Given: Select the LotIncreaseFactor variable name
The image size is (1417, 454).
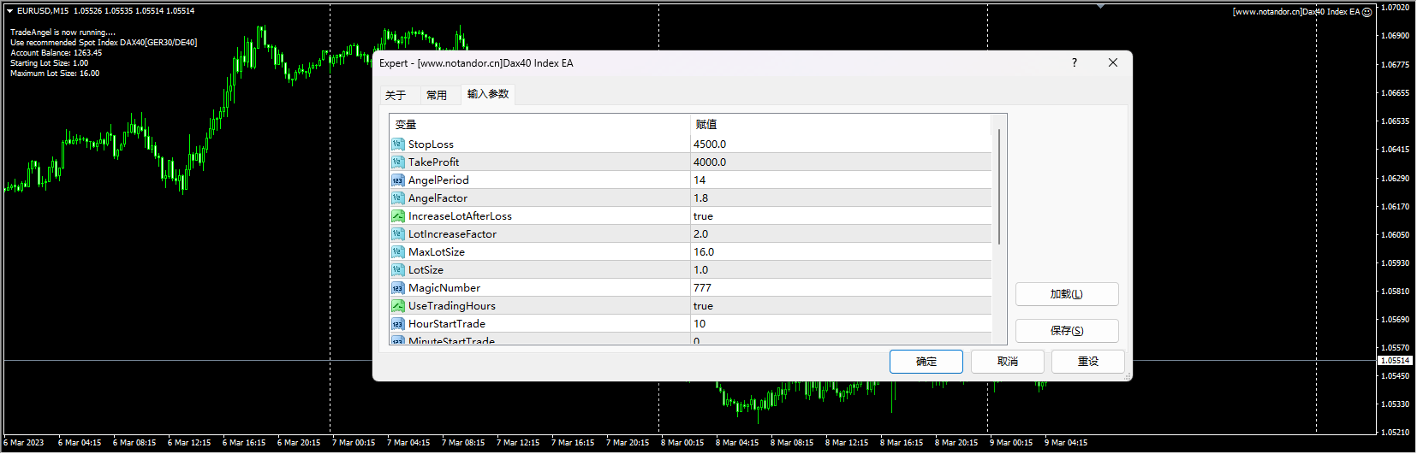Looking at the screenshot, I should point(452,234).
